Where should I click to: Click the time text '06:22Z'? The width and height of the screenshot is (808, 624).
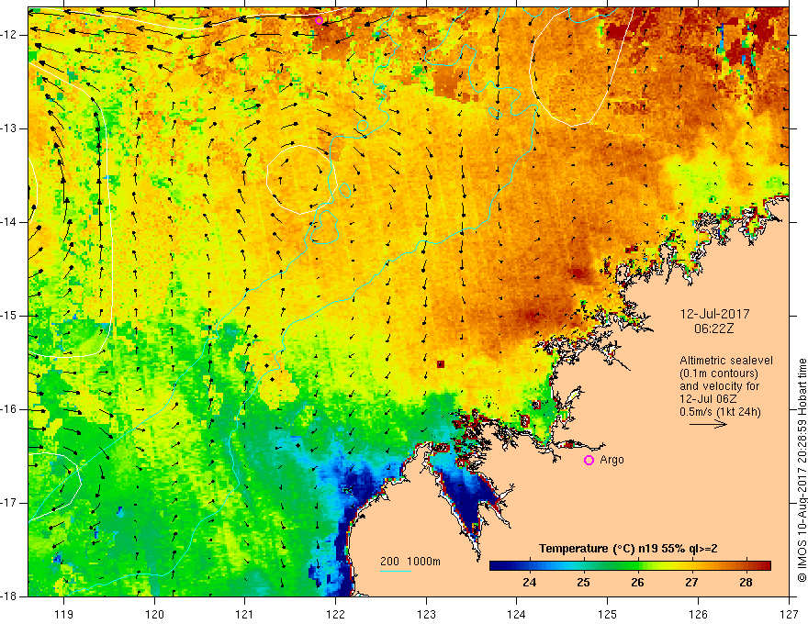coord(713,329)
